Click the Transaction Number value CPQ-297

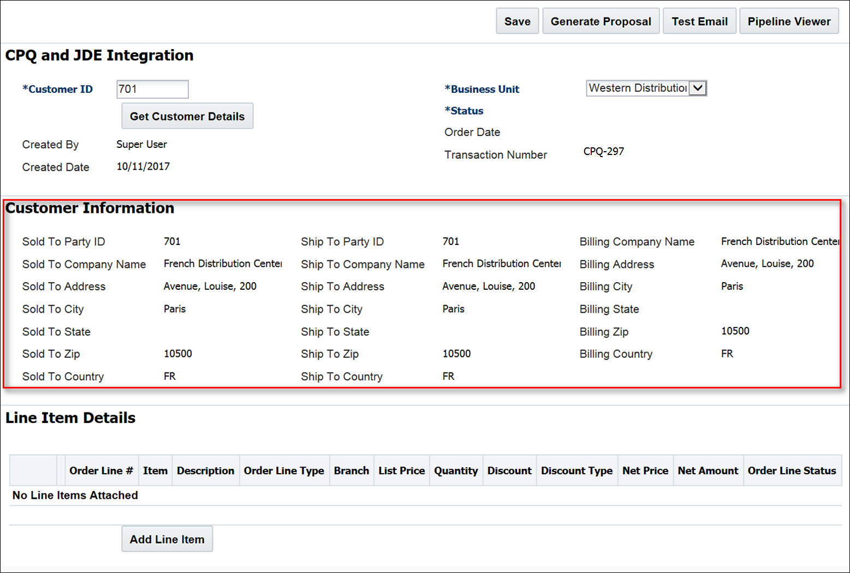[x=603, y=151]
